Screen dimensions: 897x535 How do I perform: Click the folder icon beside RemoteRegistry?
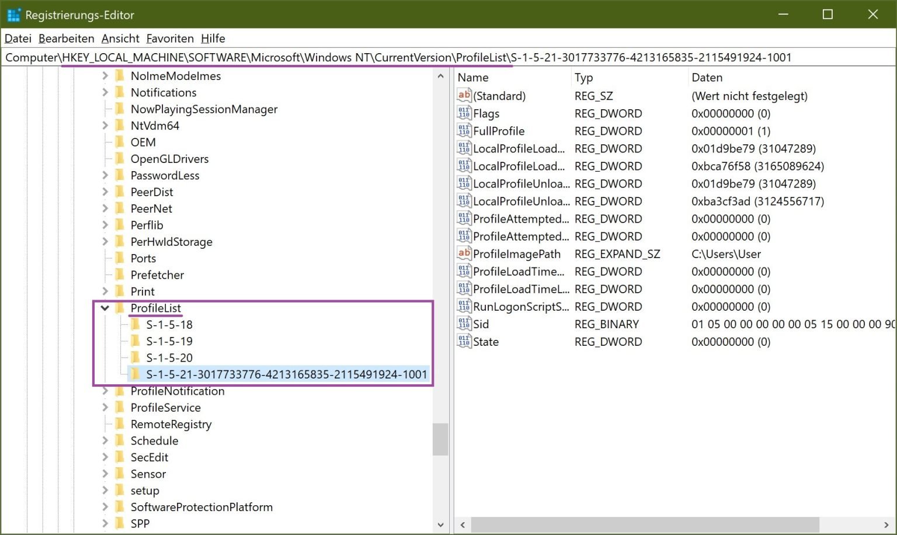(x=120, y=424)
